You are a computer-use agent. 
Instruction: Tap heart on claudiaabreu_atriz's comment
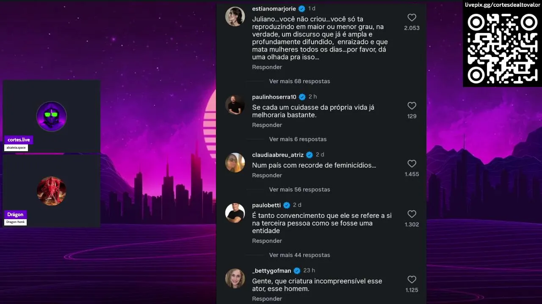pos(412,164)
